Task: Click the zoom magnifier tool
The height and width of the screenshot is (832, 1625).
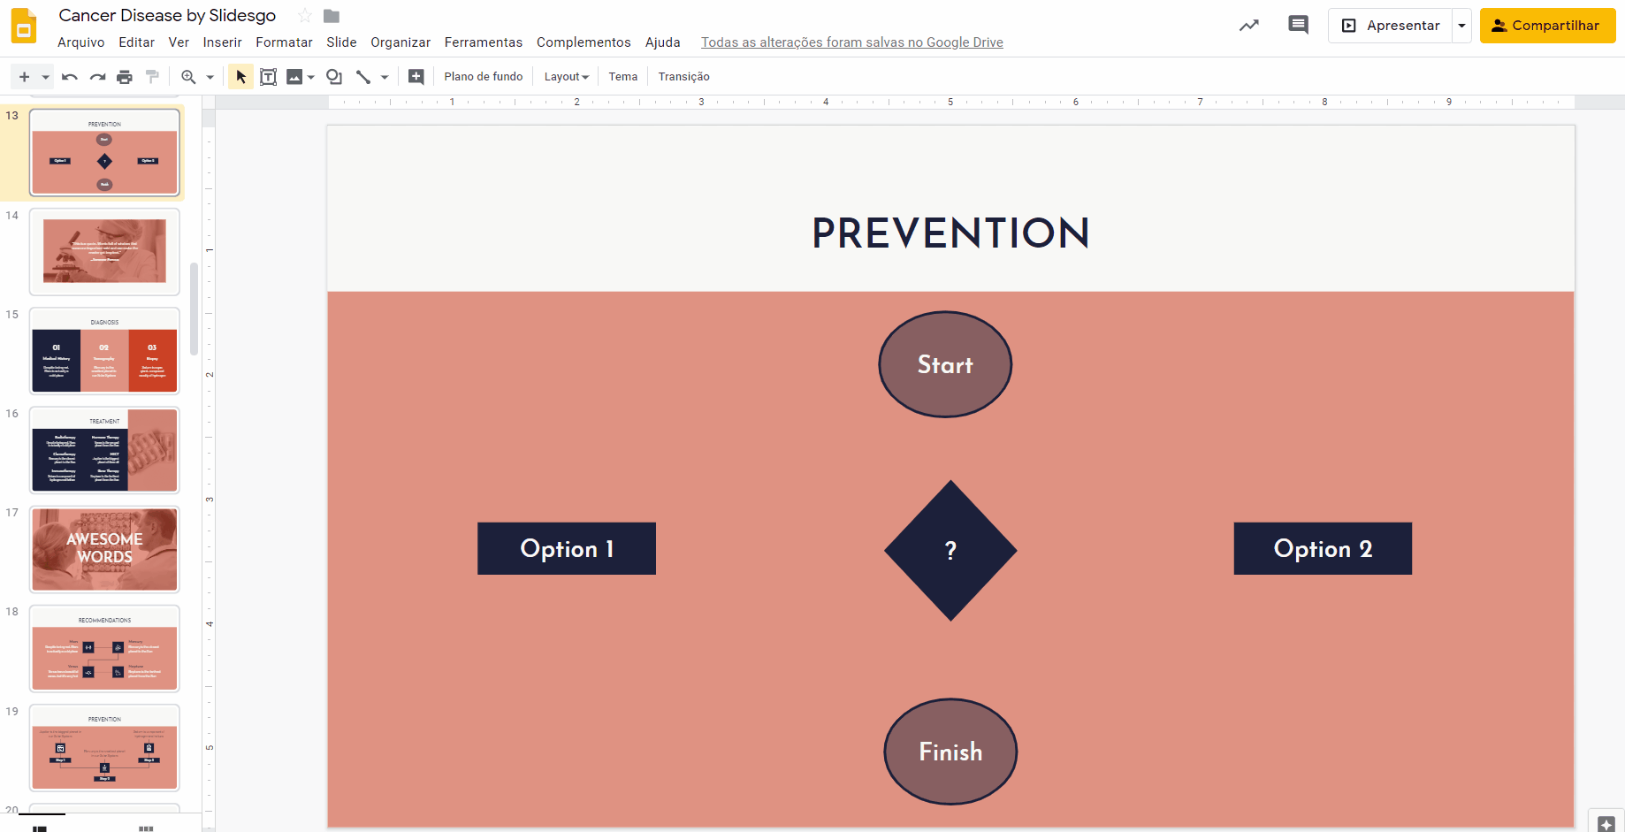Action: [x=188, y=77]
